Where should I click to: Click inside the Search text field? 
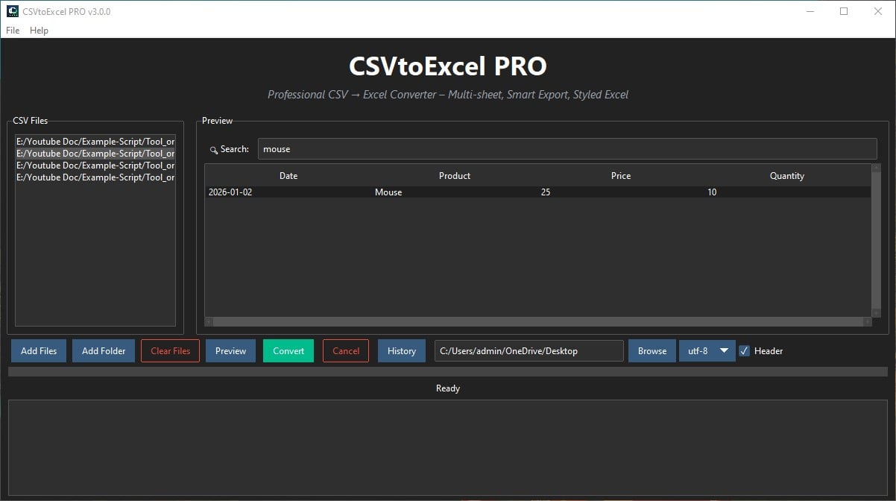[522, 148]
